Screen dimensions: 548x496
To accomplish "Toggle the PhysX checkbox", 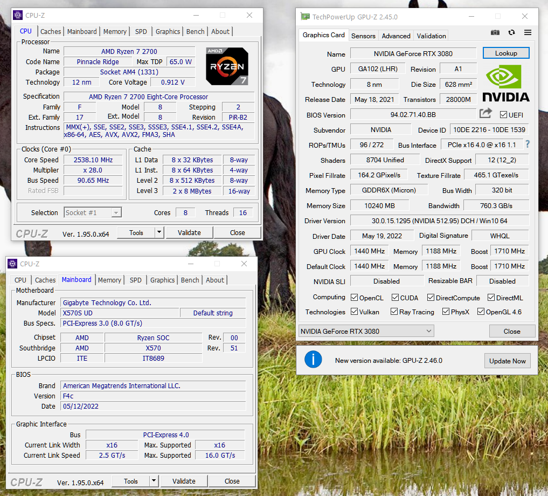I will (x=446, y=312).
